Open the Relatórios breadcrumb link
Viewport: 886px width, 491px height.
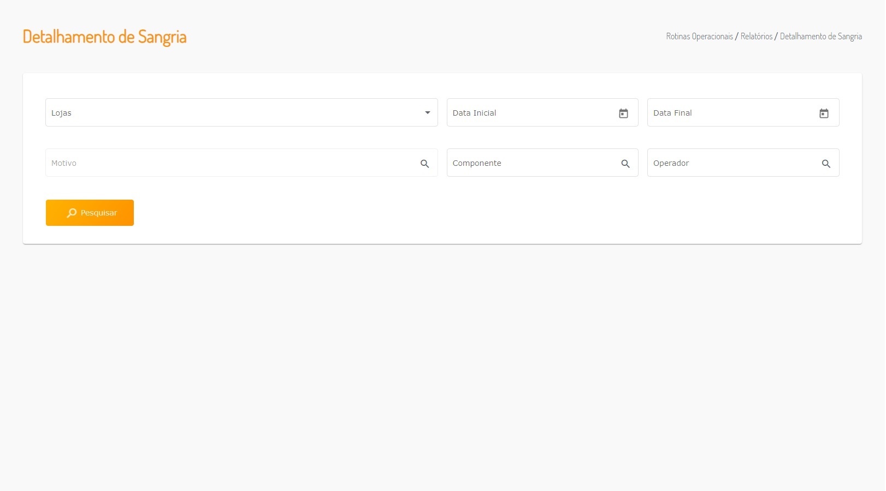[x=757, y=37]
